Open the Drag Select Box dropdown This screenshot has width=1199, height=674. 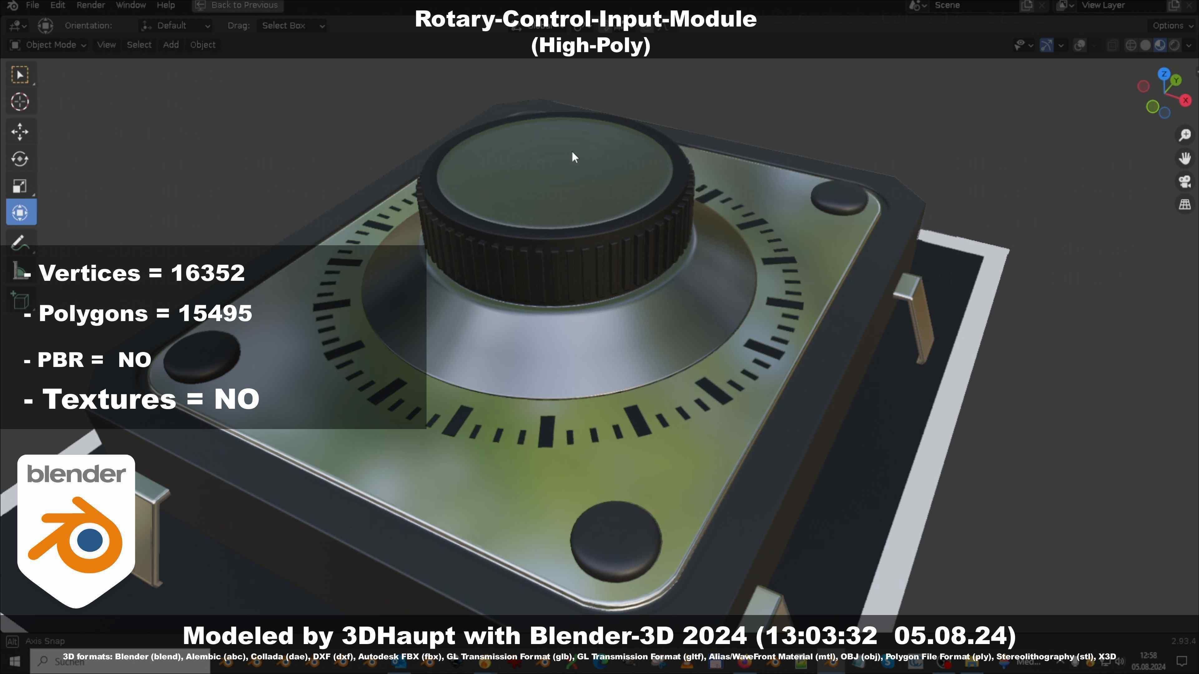(292, 26)
